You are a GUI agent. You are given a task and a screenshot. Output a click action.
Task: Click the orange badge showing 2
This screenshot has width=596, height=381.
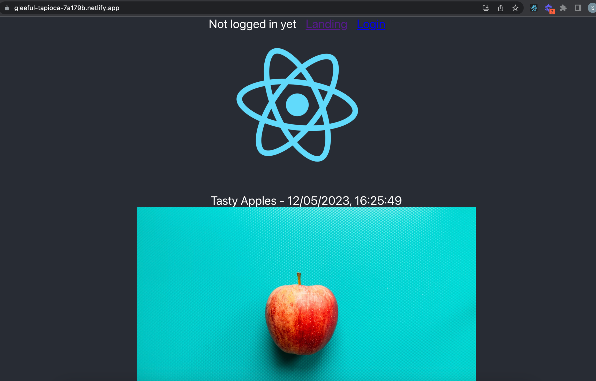pos(552,12)
